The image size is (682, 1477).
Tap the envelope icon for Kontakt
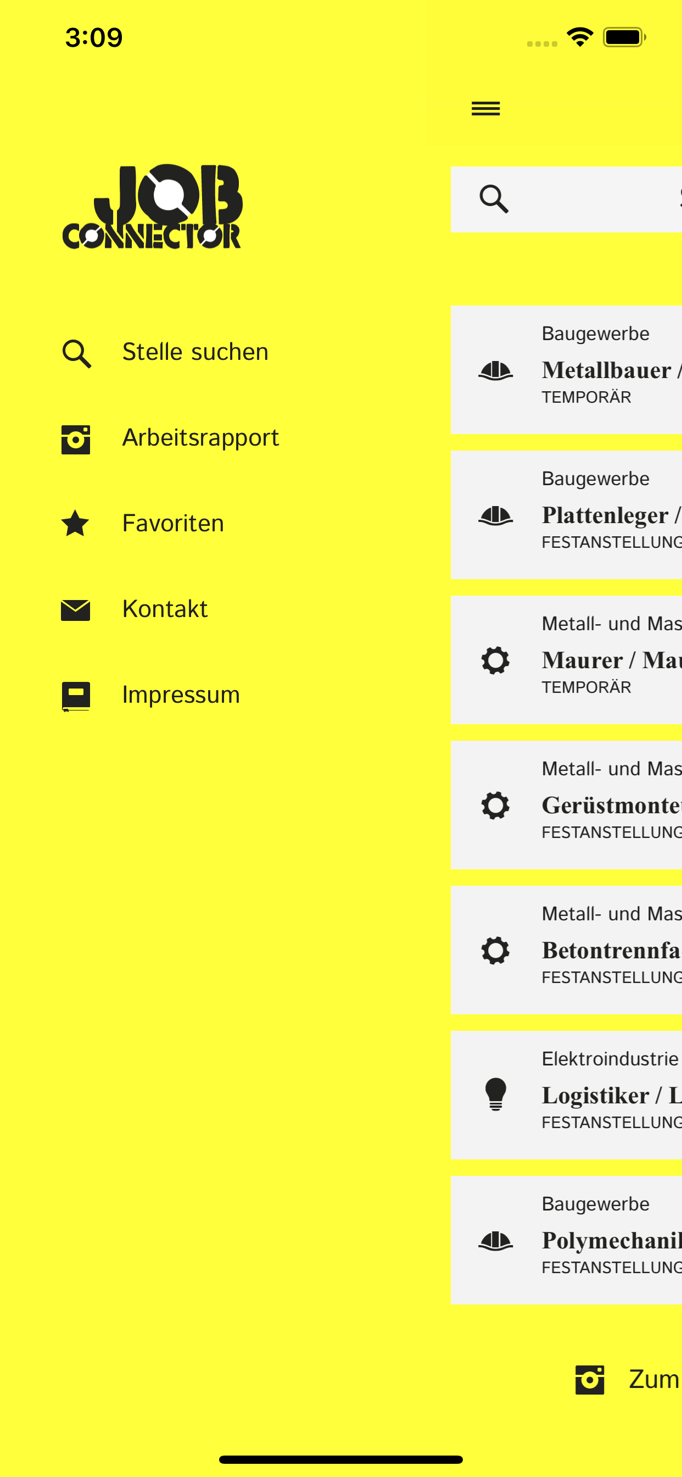coord(76,610)
